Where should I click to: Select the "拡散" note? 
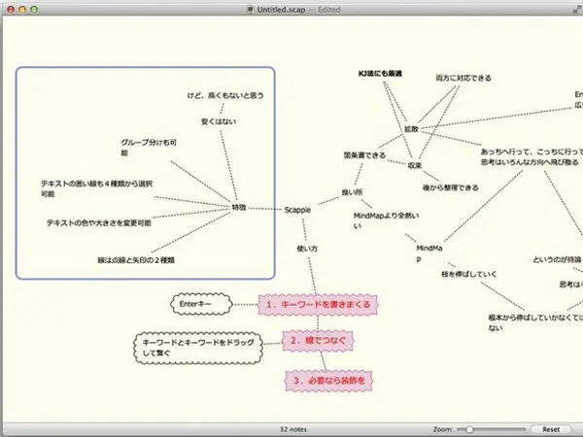[412, 129]
